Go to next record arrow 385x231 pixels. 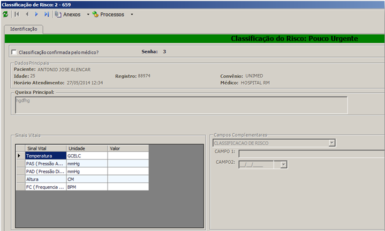(36, 14)
